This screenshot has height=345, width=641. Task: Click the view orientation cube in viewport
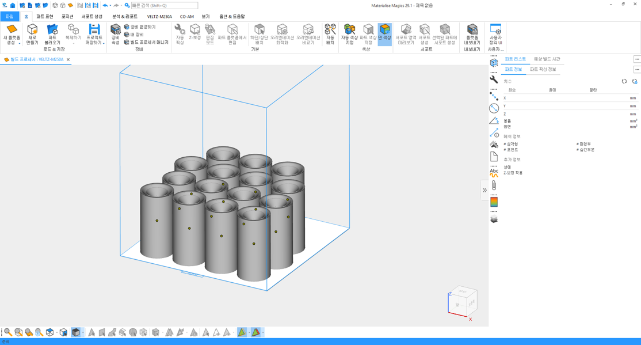tap(463, 302)
